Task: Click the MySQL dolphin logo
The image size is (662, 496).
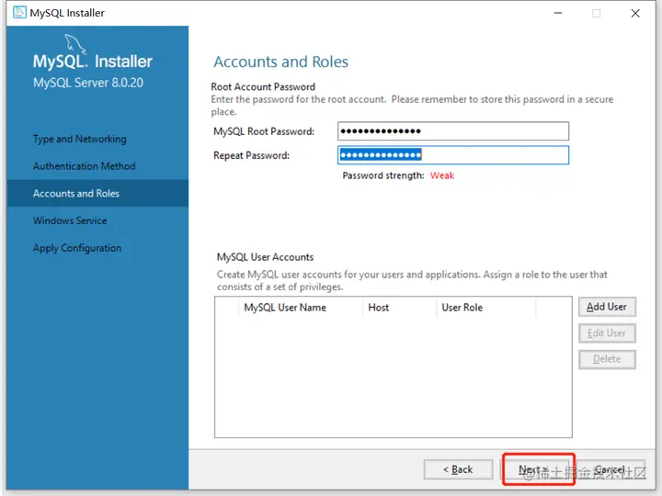Action: (75, 44)
